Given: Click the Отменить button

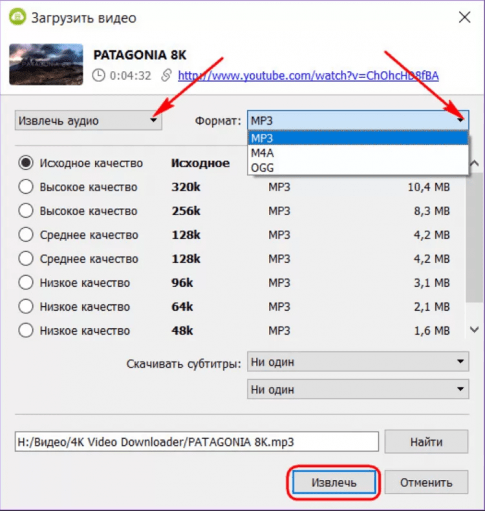Looking at the screenshot, I should [x=426, y=482].
